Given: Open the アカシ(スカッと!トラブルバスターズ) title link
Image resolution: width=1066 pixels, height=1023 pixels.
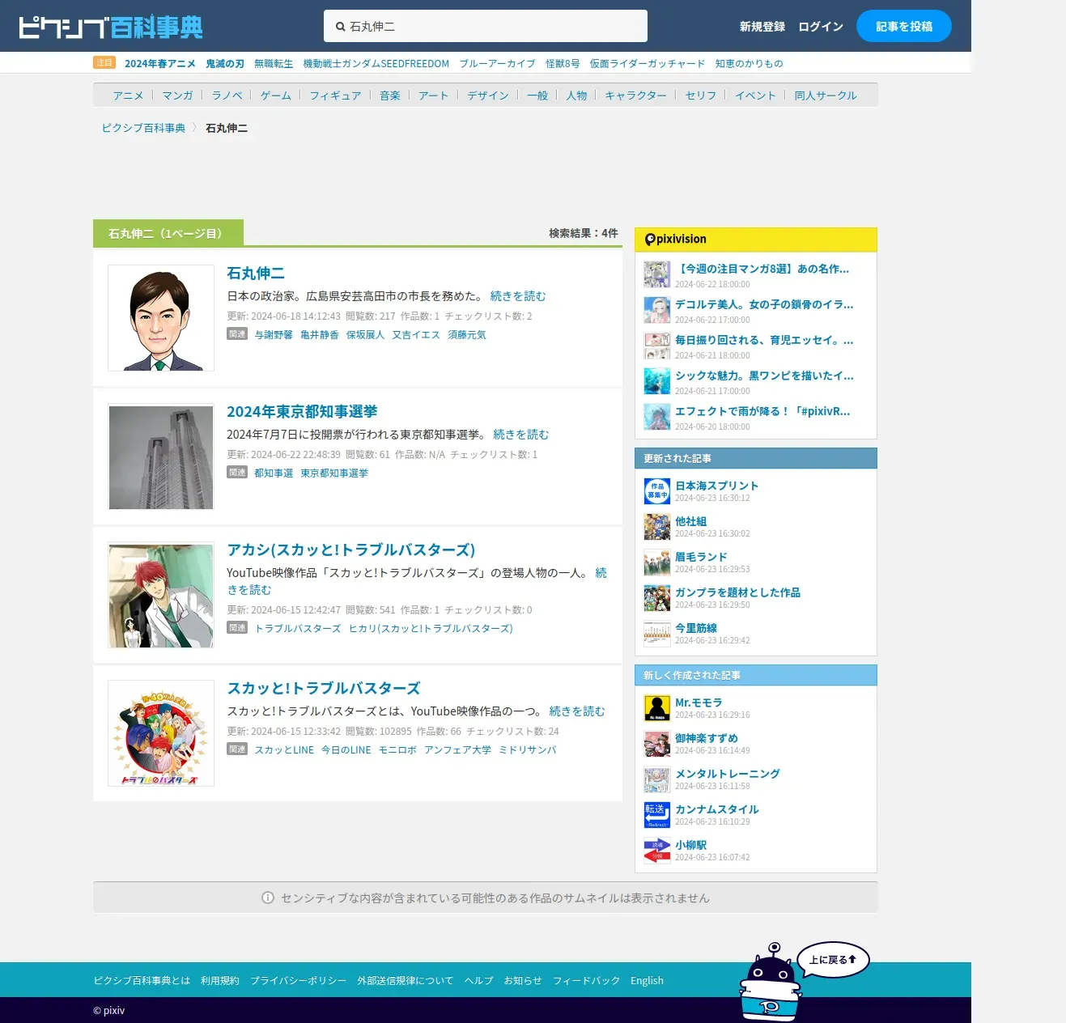Looking at the screenshot, I should [x=351, y=550].
